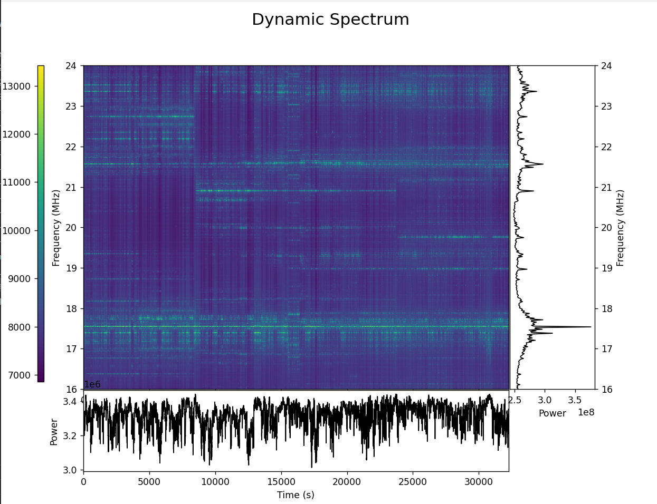Click the 13000 colorbar tick label
The width and height of the screenshot is (657, 504).
click(15, 86)
